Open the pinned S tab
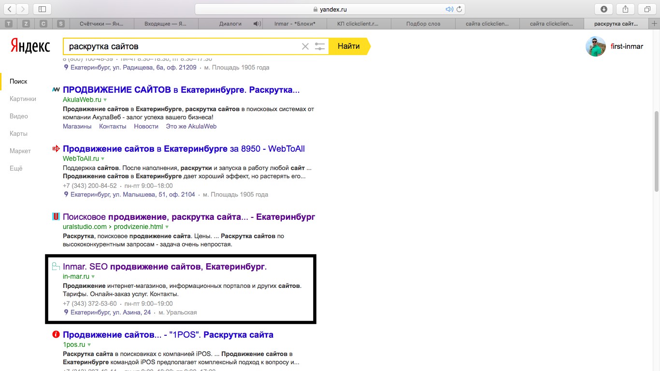The height and width of the screenshot is (371, 660). click(60, 24)
